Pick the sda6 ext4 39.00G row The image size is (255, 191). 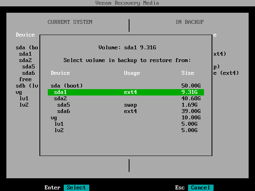click(126, 111)
